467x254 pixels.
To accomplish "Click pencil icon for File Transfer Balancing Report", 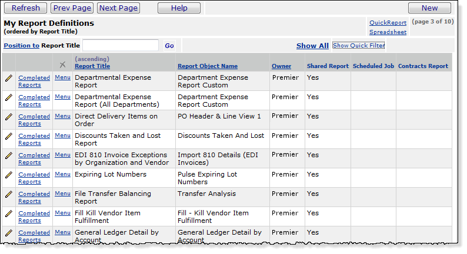I will point(8,194).
